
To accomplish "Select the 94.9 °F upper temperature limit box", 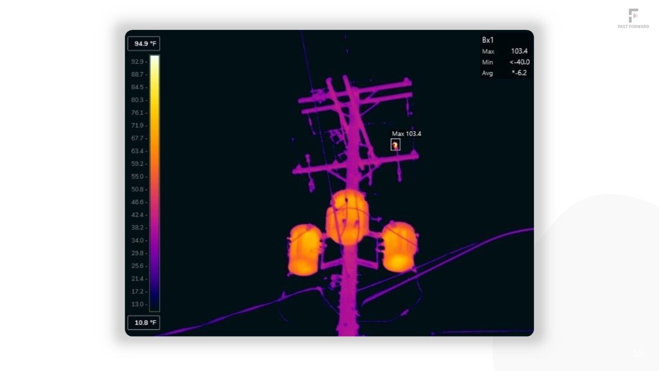I will pyautogui.click(x=144, y=44).
